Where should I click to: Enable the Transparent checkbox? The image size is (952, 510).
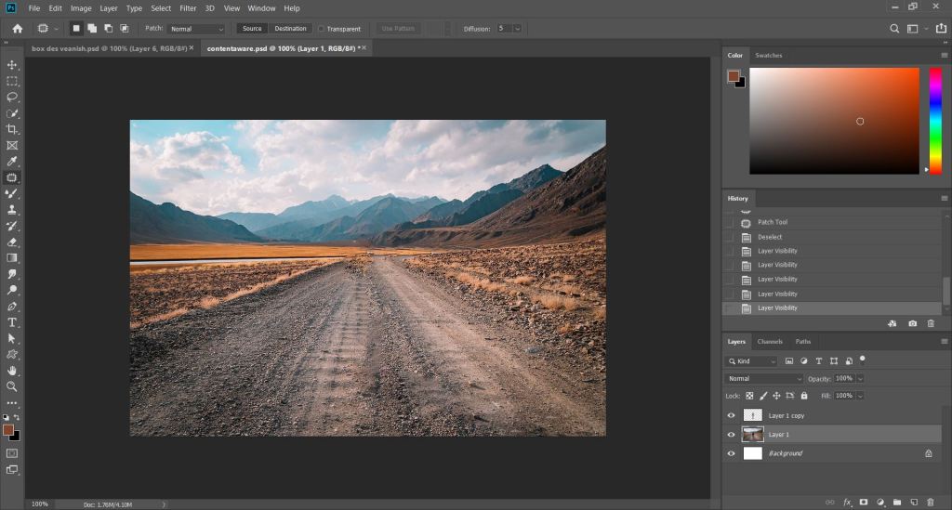pos(322,29)
